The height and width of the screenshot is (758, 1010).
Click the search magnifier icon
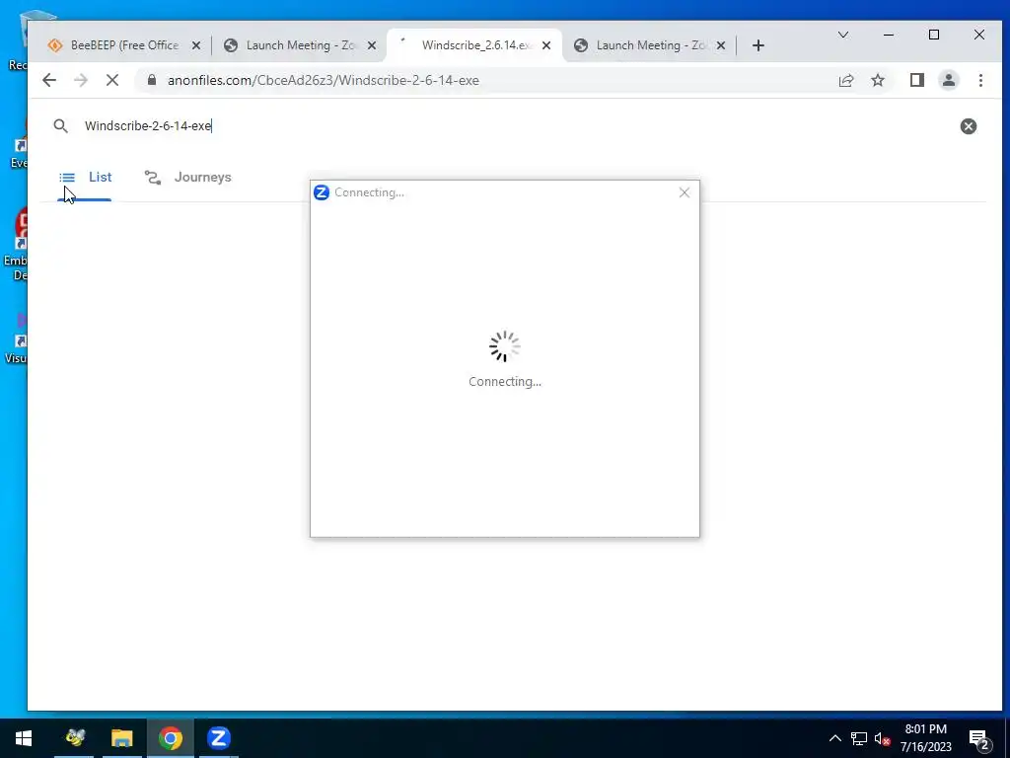[60, 125]
